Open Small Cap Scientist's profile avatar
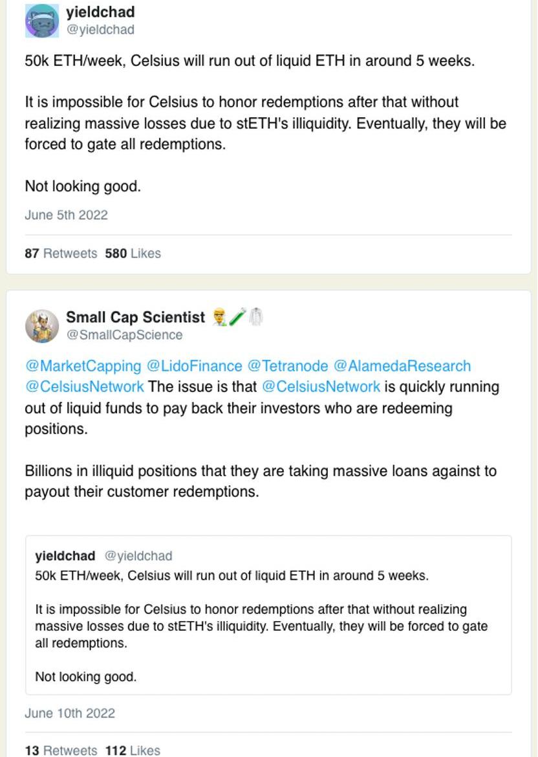This screenshot has width=538, height=757. (x=42, y=326)
